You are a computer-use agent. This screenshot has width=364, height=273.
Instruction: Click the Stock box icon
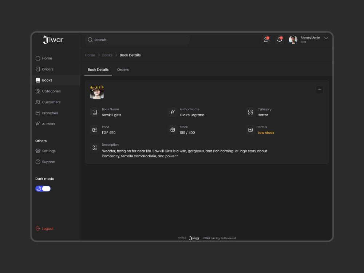173,130
